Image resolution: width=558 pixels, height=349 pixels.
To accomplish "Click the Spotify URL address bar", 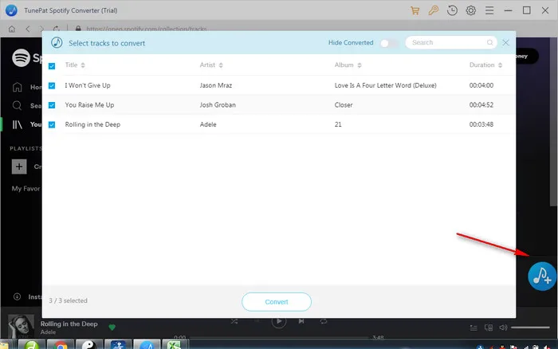I will tap(146, 29).
